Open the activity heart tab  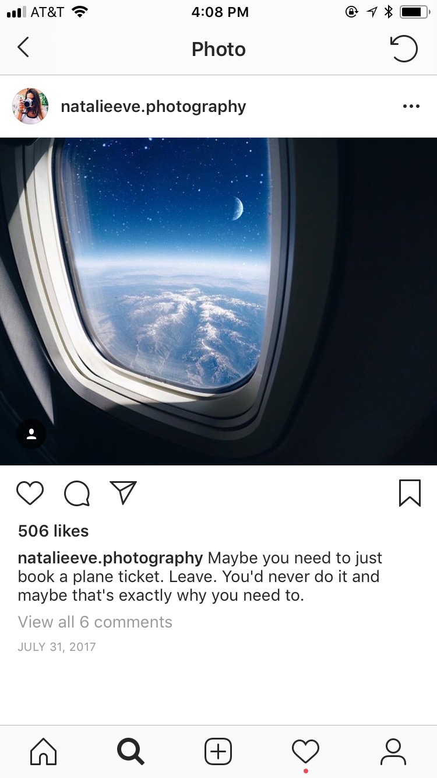tap(306, 751)
